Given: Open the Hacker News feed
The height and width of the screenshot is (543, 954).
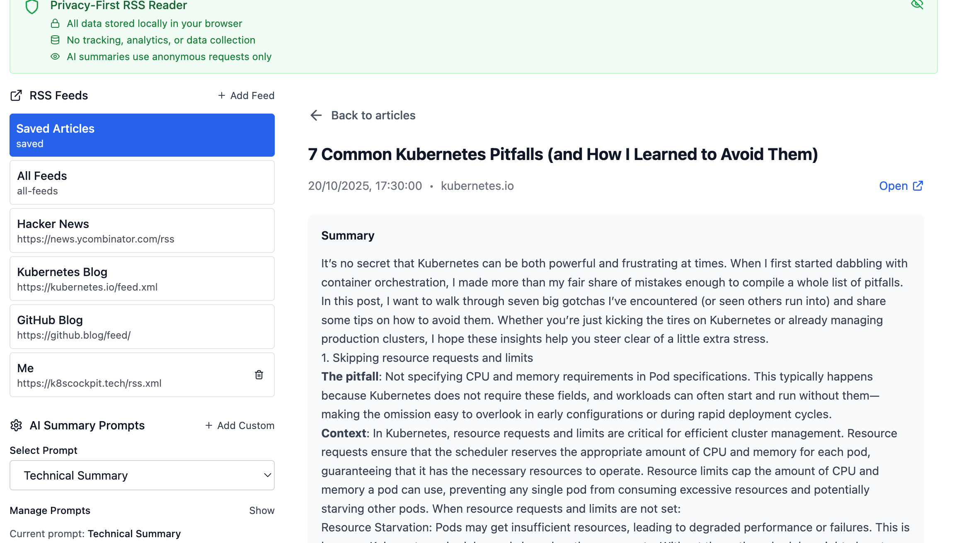Looking at the screenshot, I should (142, 230).
